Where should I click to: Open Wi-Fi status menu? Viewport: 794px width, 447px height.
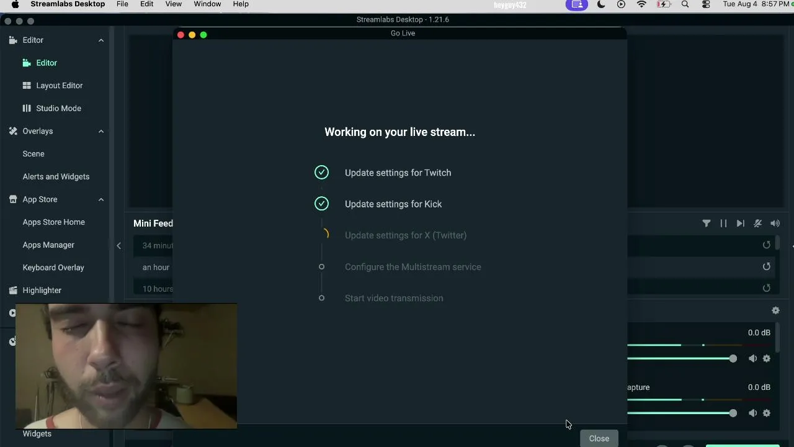pyautogui.click(x=642, y=4)
